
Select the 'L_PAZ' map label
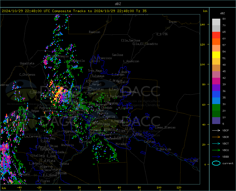(194, 161)
